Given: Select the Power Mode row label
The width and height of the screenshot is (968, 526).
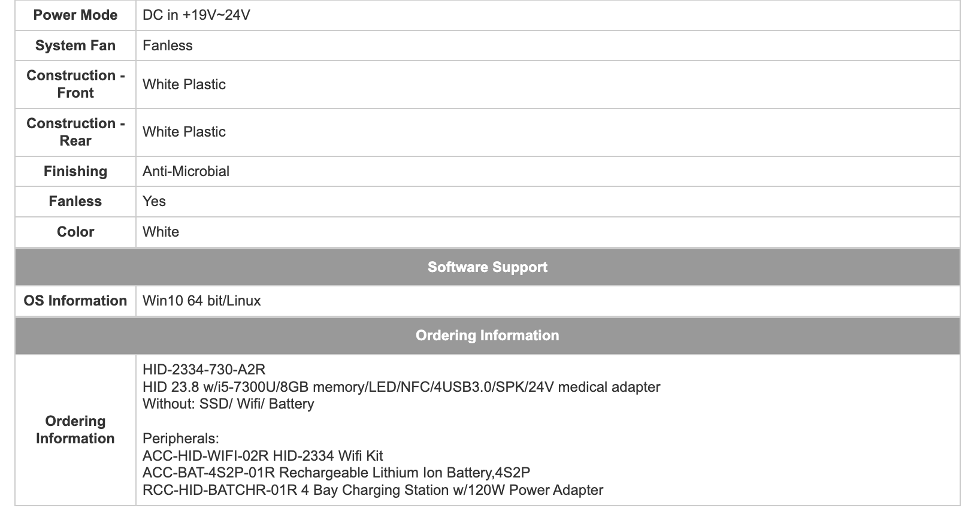Looking at the screenshot, I should click(x=75, y=15).
